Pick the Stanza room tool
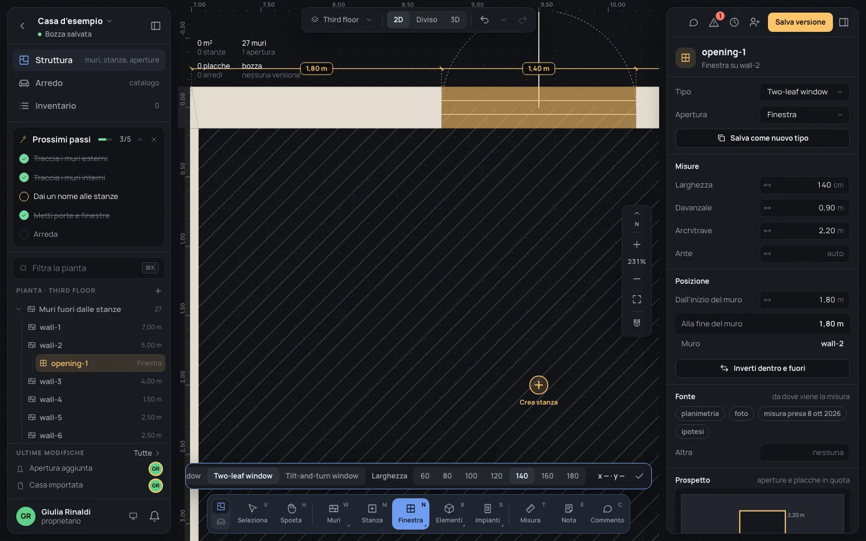866x541 pixels. tap(372, 514)
